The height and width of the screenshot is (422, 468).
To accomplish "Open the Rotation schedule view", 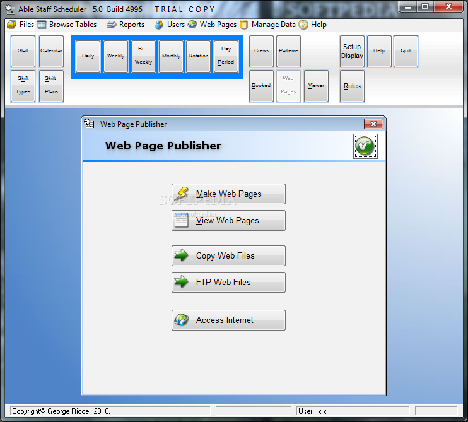I will pos(198,56).
